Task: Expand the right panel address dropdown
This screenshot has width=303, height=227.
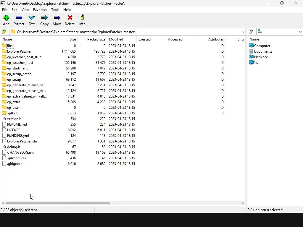Action: tap(300, 32)
